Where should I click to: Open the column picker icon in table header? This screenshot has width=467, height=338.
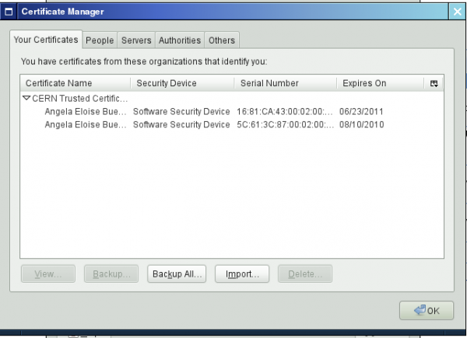434,83
